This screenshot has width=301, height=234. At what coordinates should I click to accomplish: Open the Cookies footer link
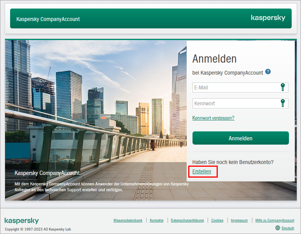pos(217,220)
